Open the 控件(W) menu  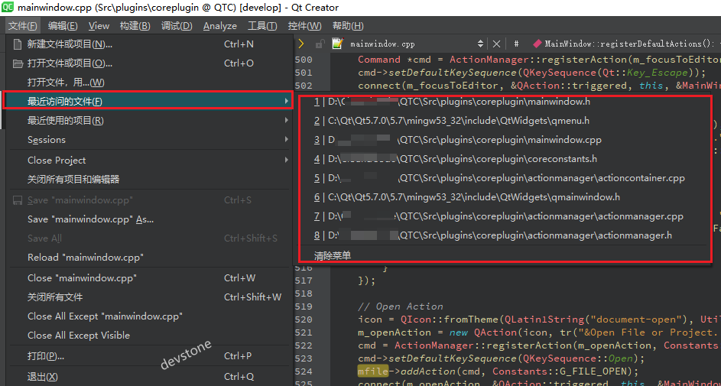[x=305, y=26]
